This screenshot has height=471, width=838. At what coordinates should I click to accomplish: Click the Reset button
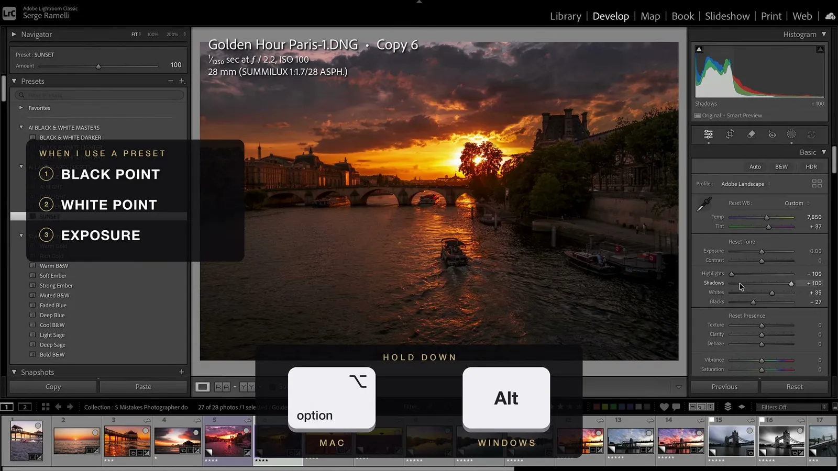[x=795, y=387]
